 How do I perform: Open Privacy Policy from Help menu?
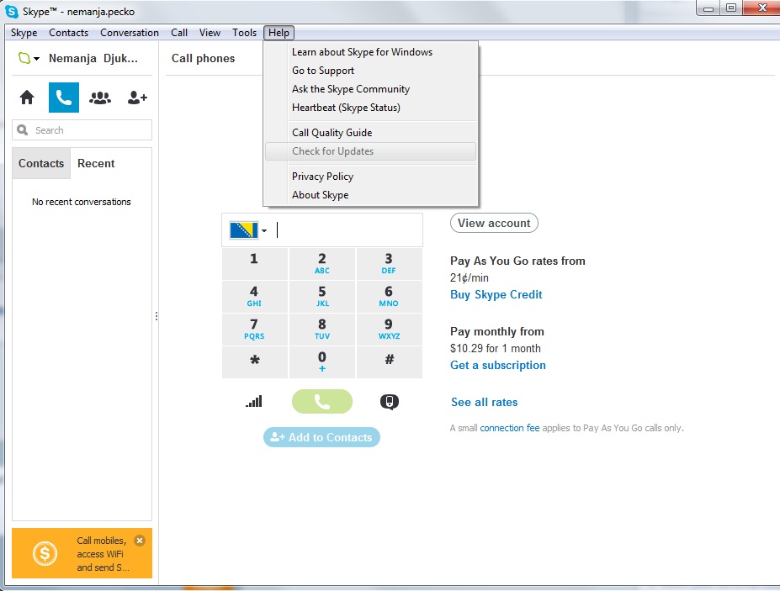[x=370, y=177]
